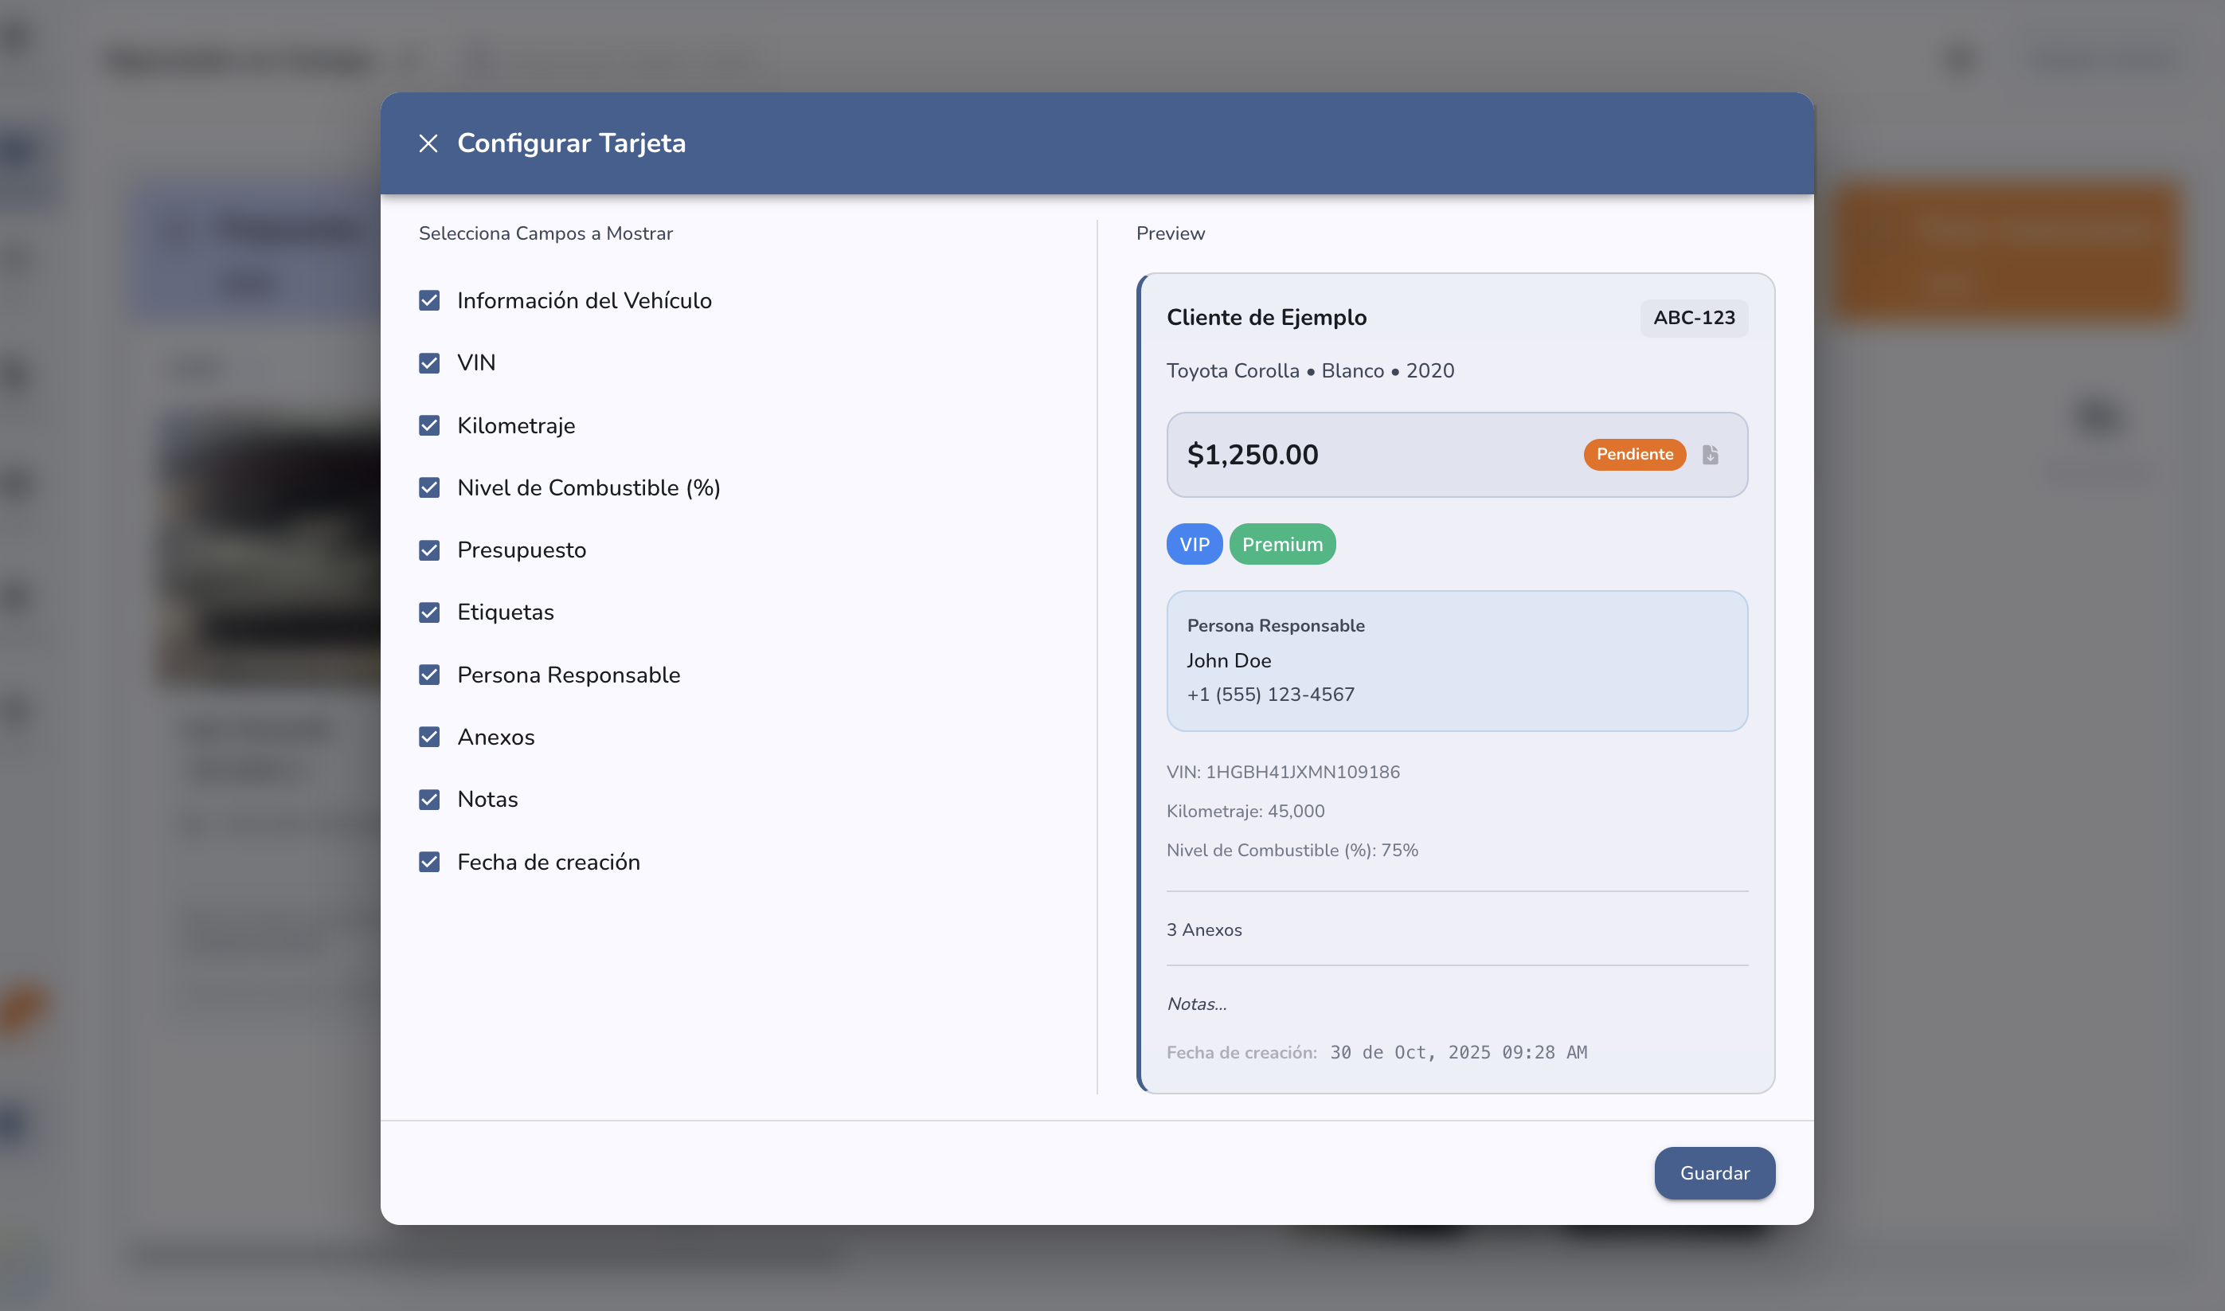Toggle the VIN checkbox
The height and width of the screenshot is (1311, 2225).
(429, 363)
